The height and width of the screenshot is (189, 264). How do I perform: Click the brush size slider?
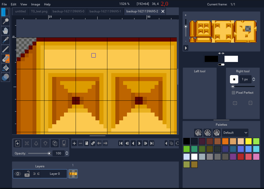click(243, 86)
